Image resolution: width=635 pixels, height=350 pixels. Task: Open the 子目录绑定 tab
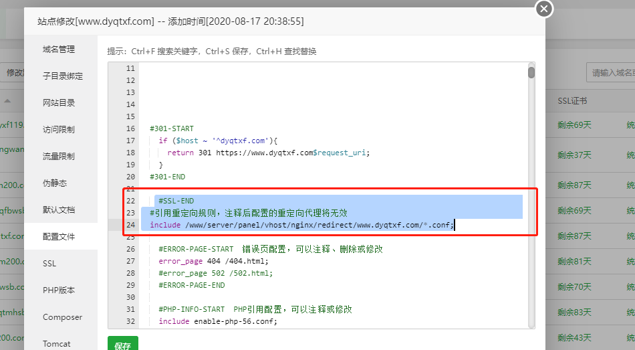pos(63,76)
